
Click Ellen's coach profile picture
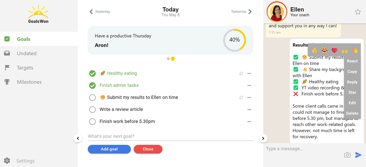pos(277,12)
